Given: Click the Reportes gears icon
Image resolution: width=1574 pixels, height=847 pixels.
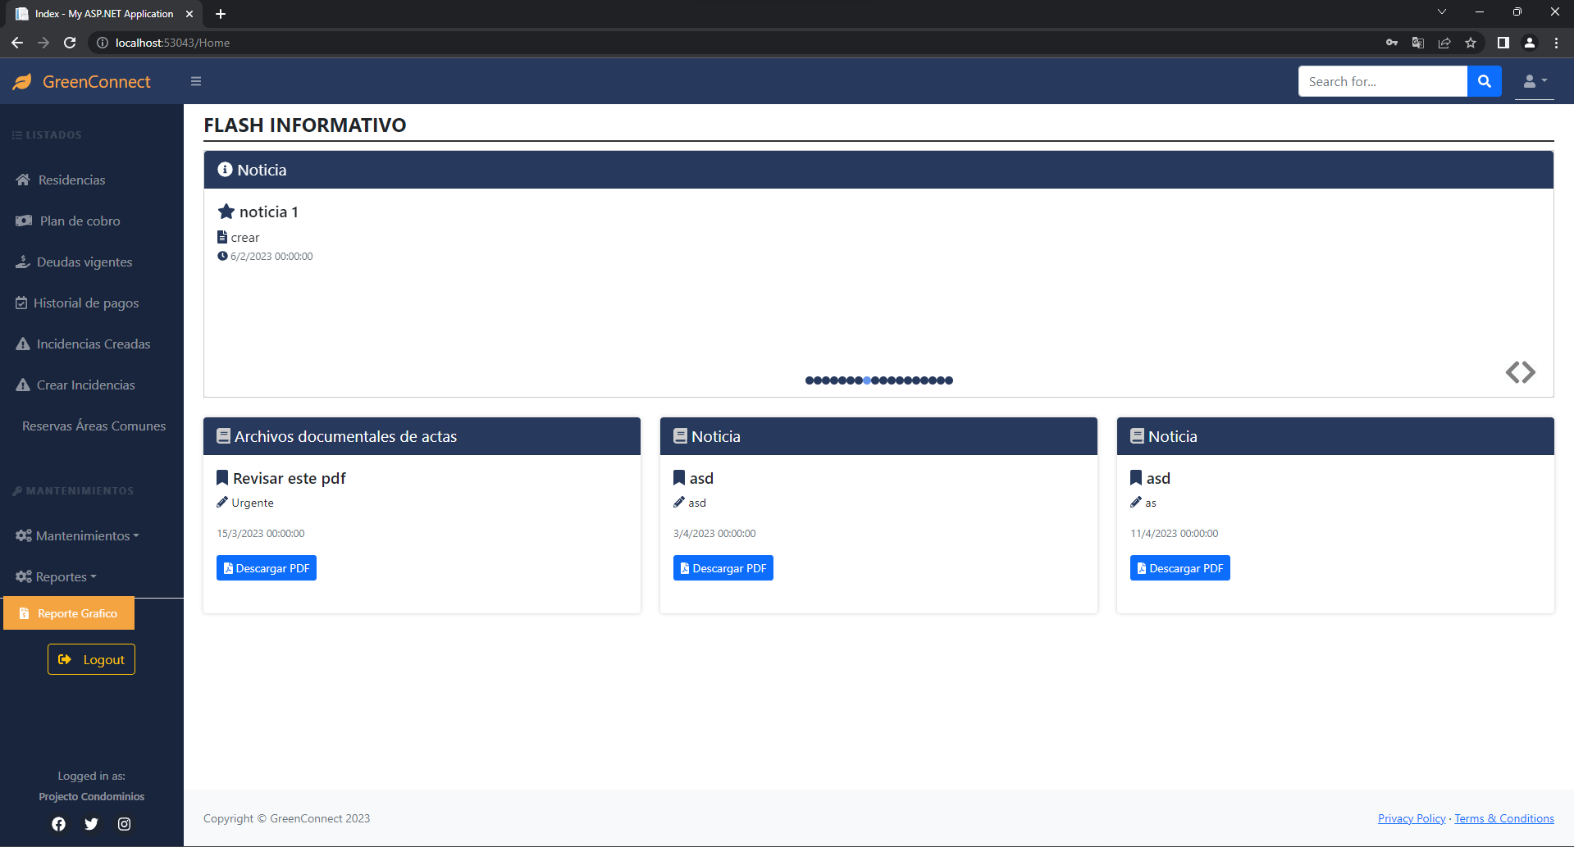Looking at the screenshot, I should click(23, 576).
